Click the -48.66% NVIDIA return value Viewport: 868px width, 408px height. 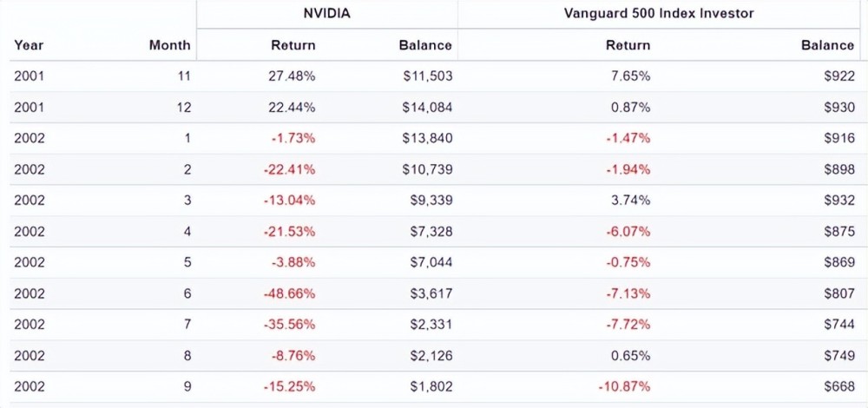pos(290,294)
